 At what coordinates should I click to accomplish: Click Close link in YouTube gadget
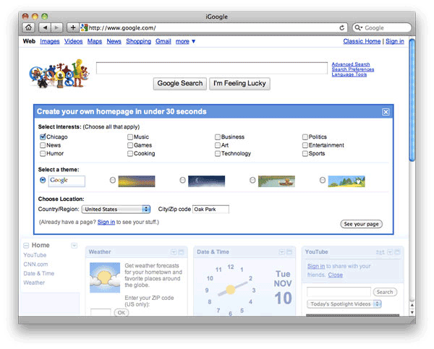[336, 275]
